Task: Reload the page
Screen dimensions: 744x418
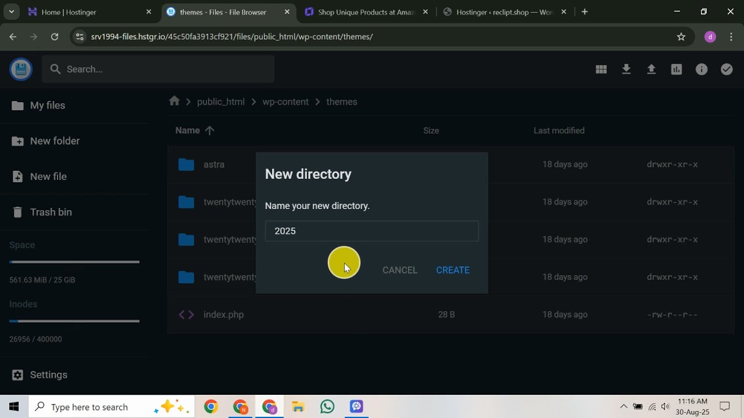Action: pyautogui.click(x=55, y=37)
